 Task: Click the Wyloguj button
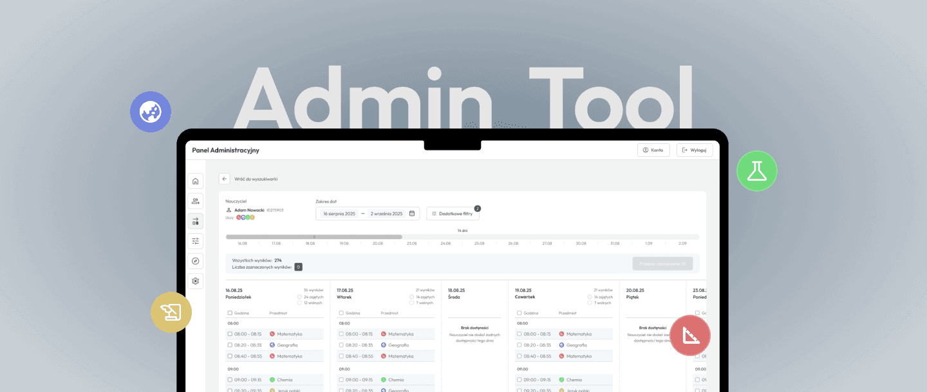pos(695,149)
